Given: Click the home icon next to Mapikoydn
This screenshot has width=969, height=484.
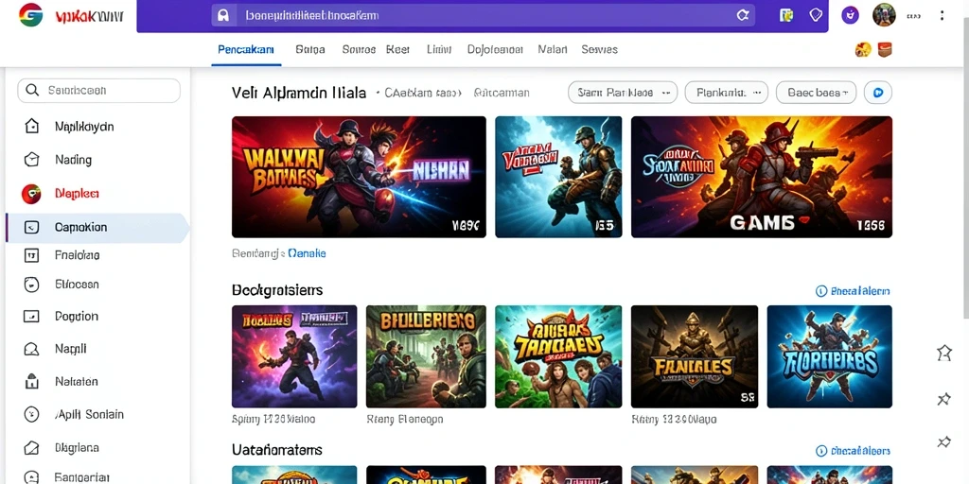Looking at the screenshot, I should pyautogui.click(x=31, y=127).
